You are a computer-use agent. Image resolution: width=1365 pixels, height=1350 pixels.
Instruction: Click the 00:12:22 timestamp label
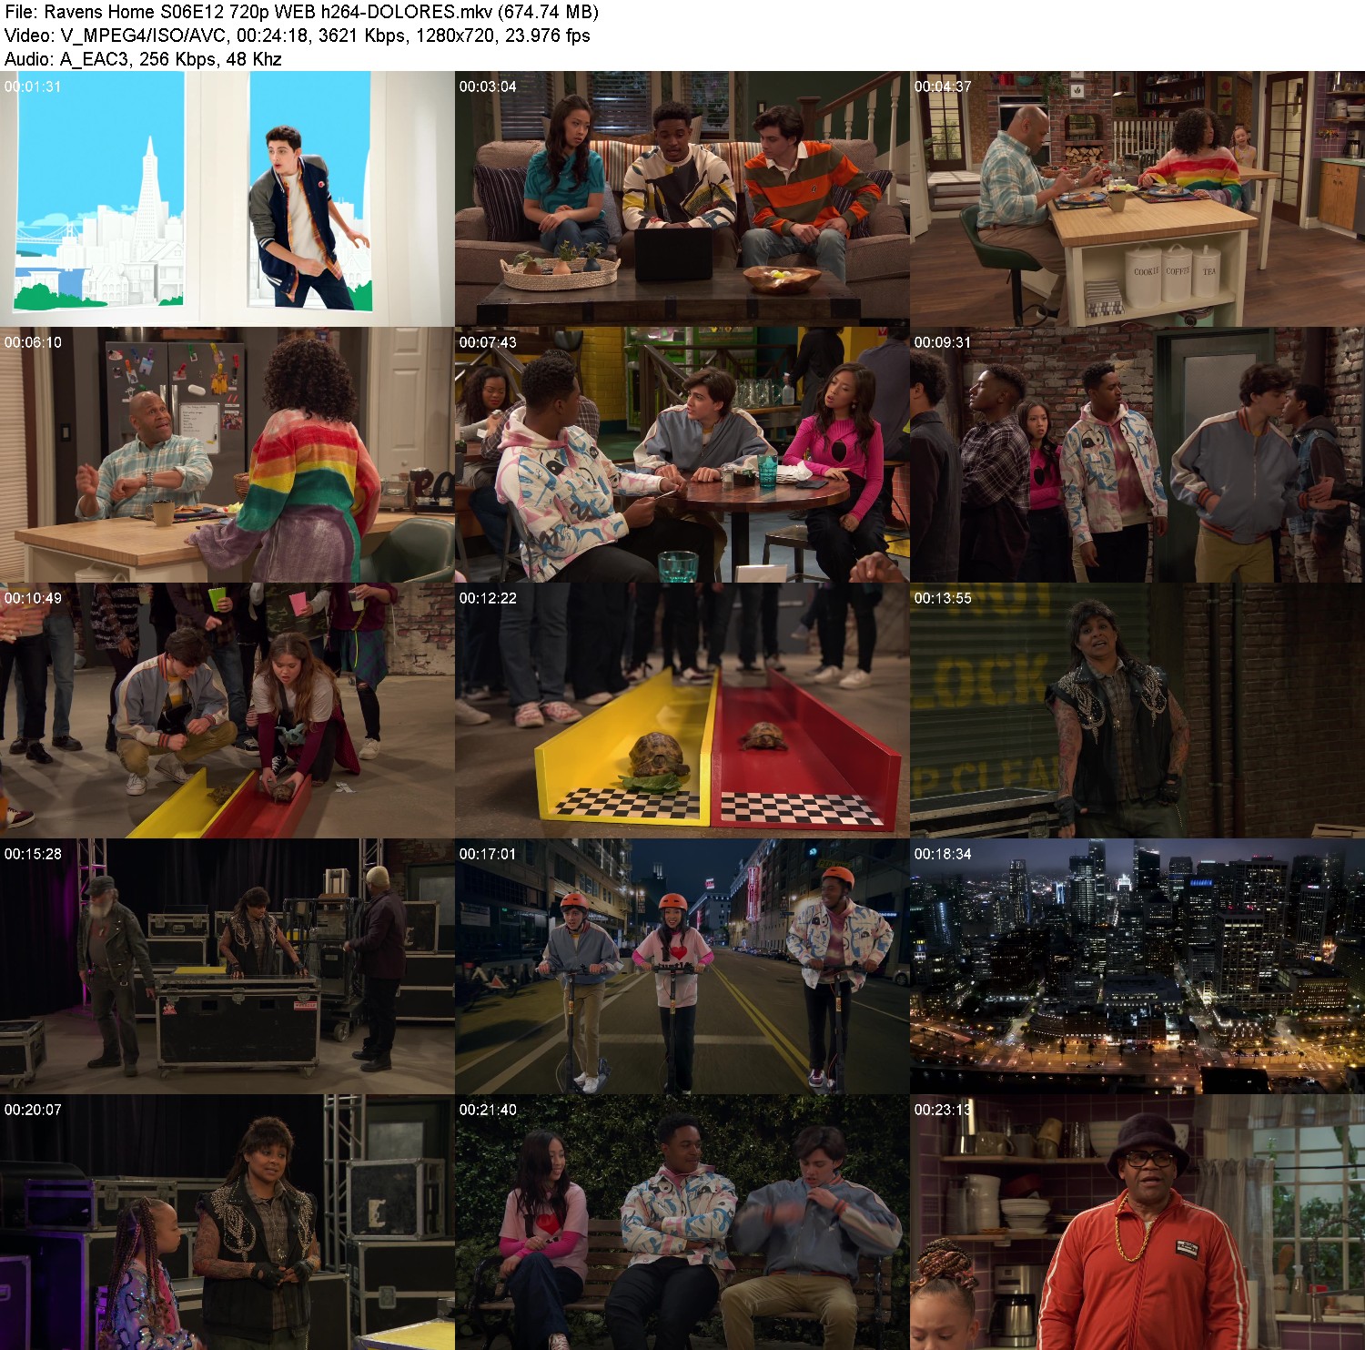click(488, 598)
